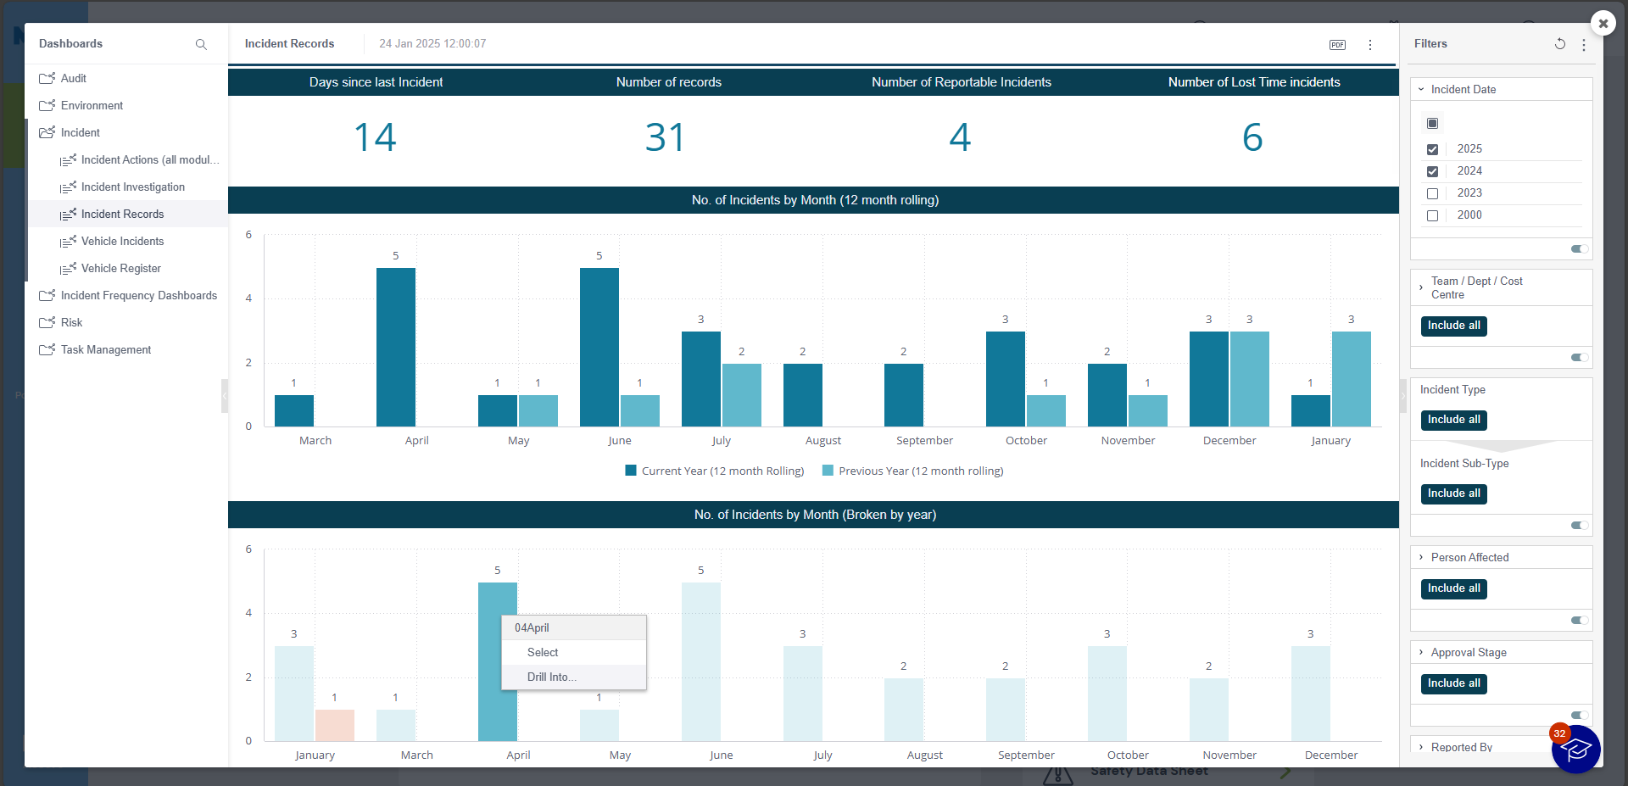Screen dimensions: 1628x786
Task: Reset filters with the refresh icon
Action: pos(1559,44)
